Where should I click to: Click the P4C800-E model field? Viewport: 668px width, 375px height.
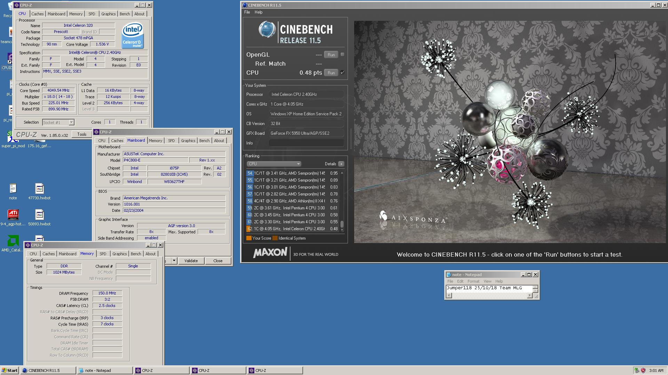pyautogui.click(x=156, y=160)
